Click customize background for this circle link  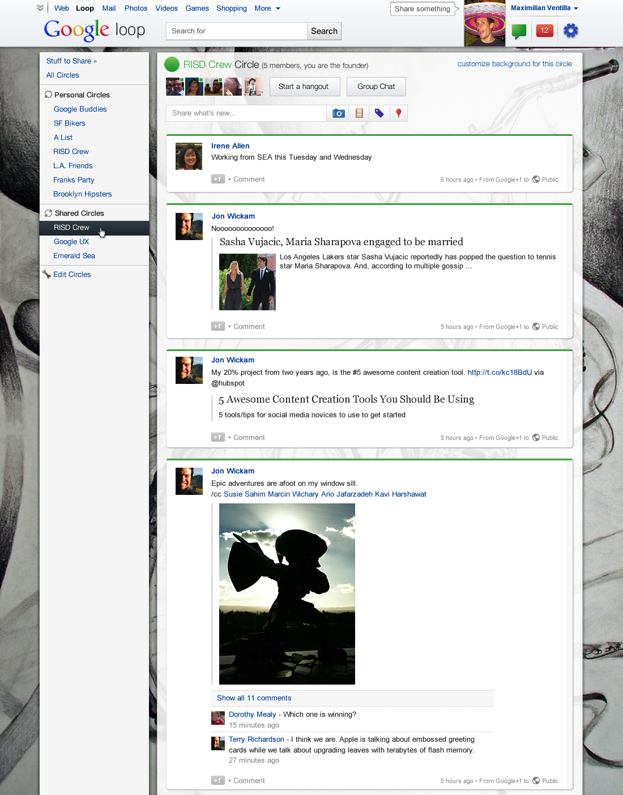pos(515,64)
